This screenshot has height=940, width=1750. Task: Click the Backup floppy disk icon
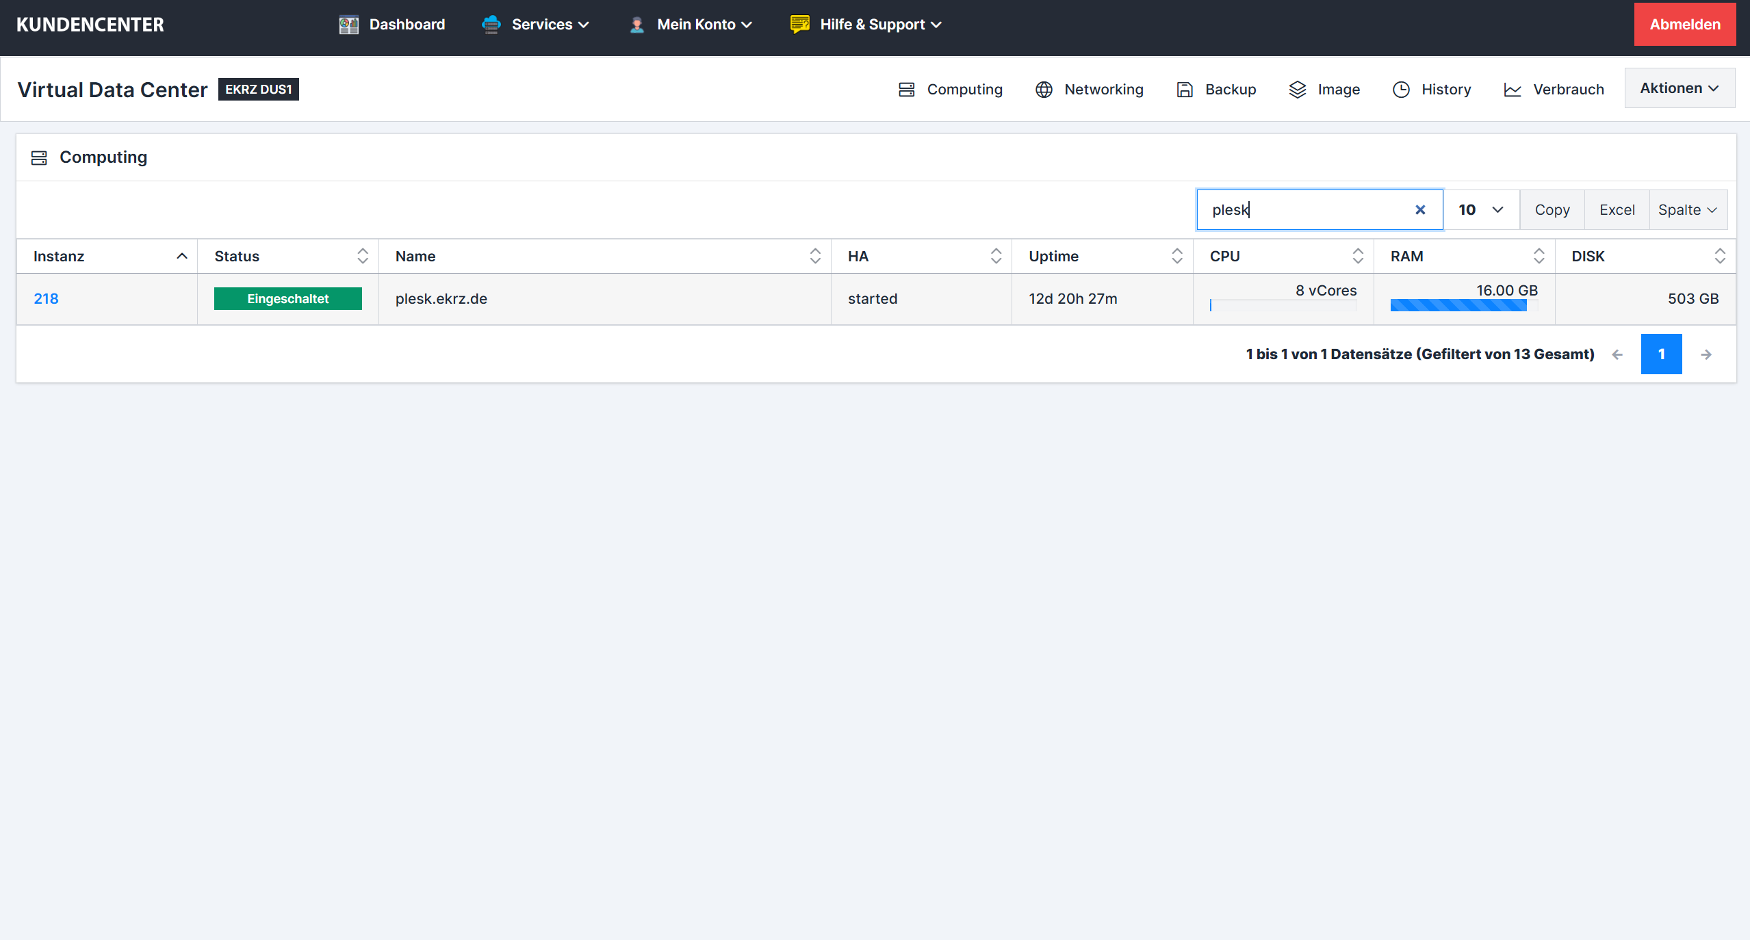(x=1185, y=90)
